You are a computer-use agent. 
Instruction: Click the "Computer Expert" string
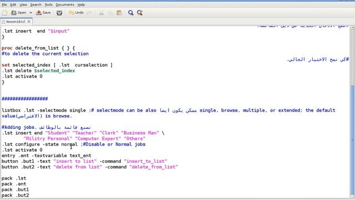click(98, 138)
